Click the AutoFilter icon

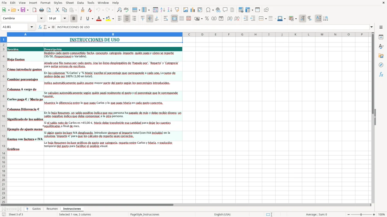(177, 10)
